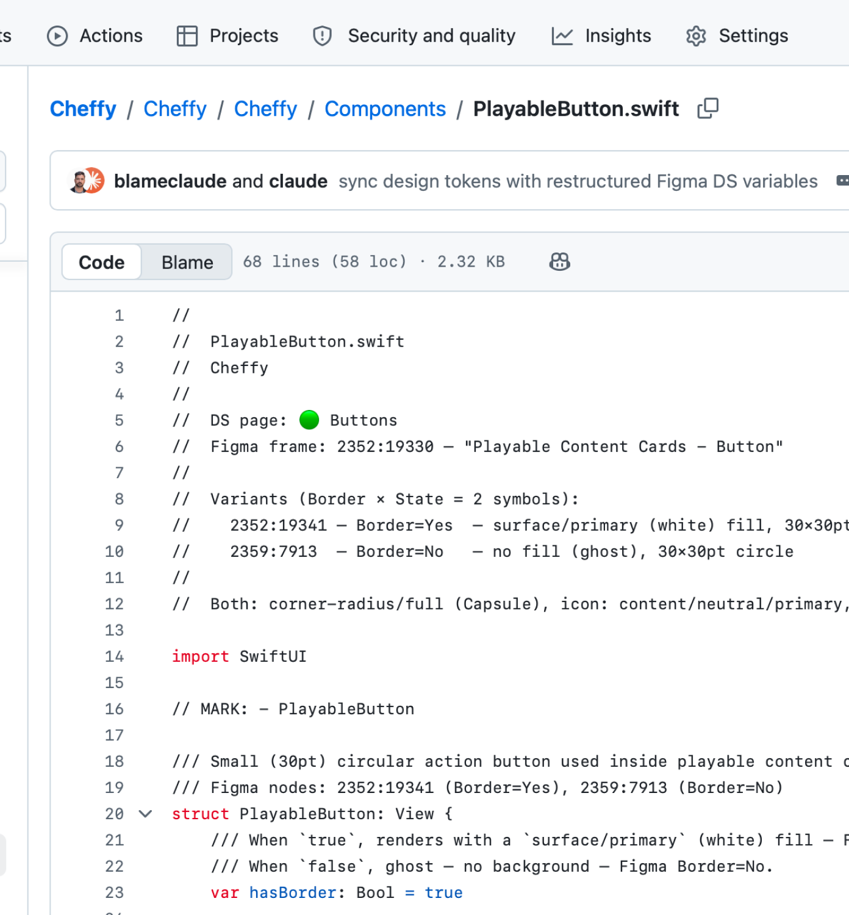Image resolution: width=849 pixels, height=915 pixels.
Task: Select line number 23
Action: [114, 892]
